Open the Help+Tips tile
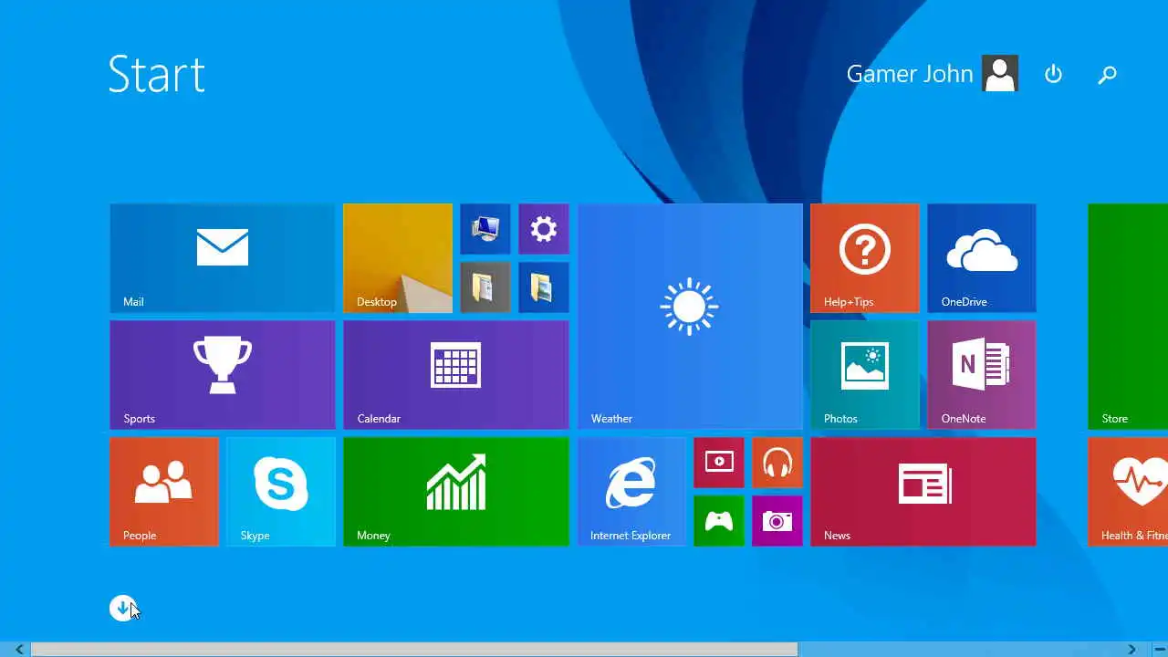This screenshot has width=1168, height=657. 865,258
